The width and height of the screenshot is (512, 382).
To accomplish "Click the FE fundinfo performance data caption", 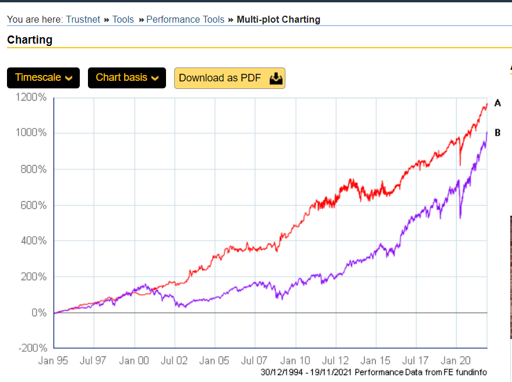I will [x=373, y=372].
